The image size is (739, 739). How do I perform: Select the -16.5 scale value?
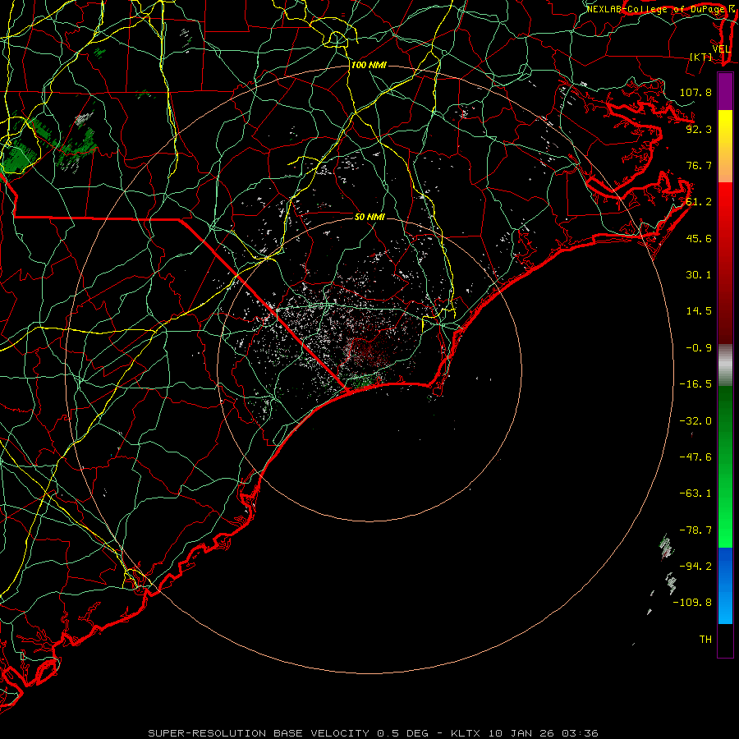coord(695,384)
